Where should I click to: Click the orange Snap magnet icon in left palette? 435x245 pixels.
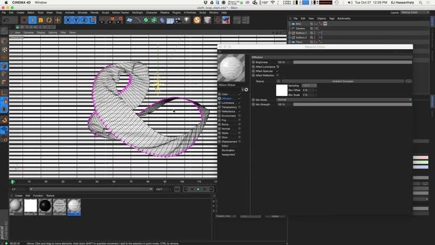click(x=4, y=120)
